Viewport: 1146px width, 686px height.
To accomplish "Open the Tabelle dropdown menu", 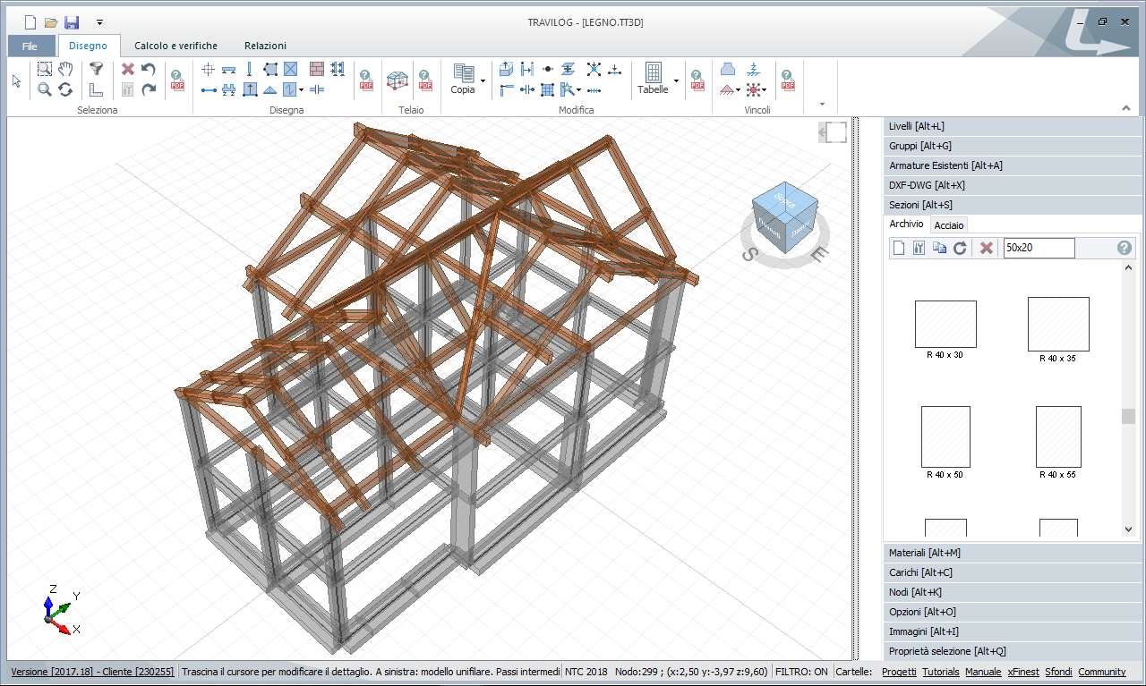I will click(x=676, y=81).
